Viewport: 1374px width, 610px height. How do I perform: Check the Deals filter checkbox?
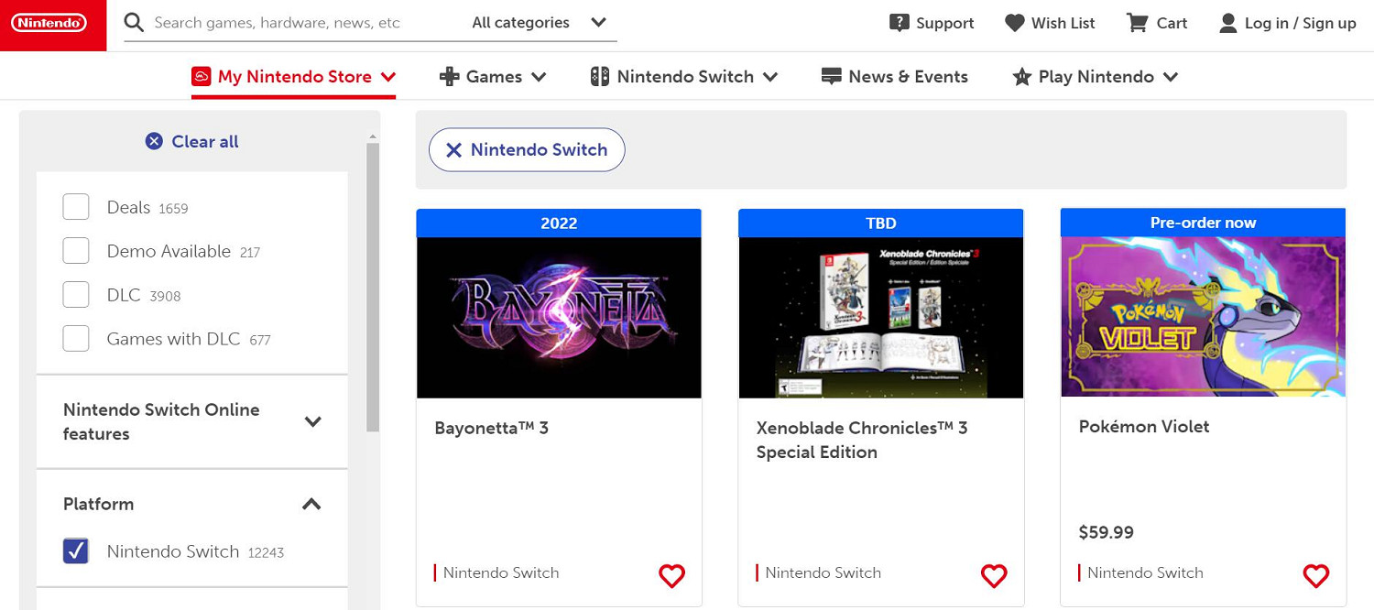click(x=76, y=207)
